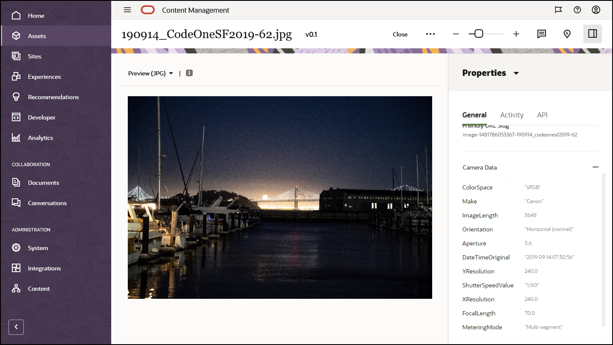This screenshot has height=345, width=613.
Task: Switch to the API tab
Action: 542,115
